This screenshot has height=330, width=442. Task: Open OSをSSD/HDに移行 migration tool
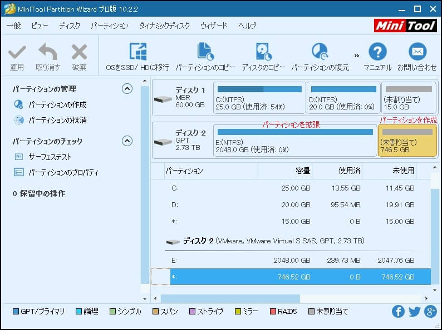click(x=138, y=52)
